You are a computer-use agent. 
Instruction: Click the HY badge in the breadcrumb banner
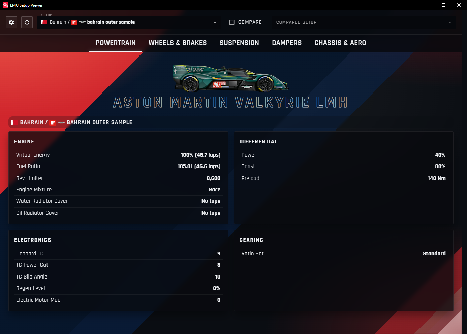[x=53, y=123]
